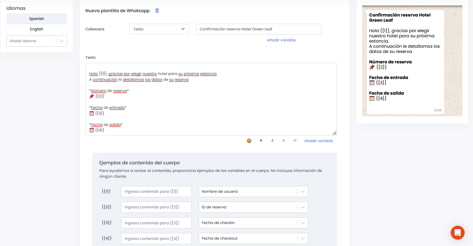Viewport: 473px width, 246px height.
Task: Grab the textarea resize handle
Action: point(334,133)
